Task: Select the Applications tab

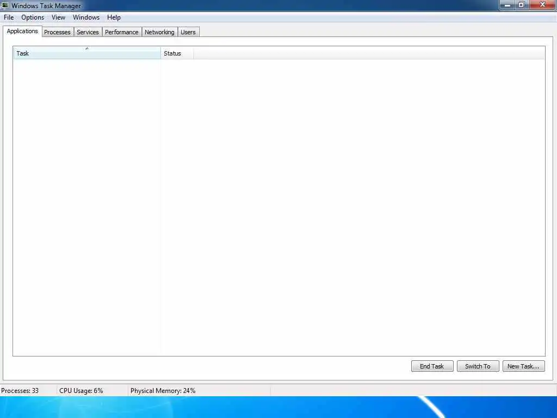Action: (x=22, y=31)
